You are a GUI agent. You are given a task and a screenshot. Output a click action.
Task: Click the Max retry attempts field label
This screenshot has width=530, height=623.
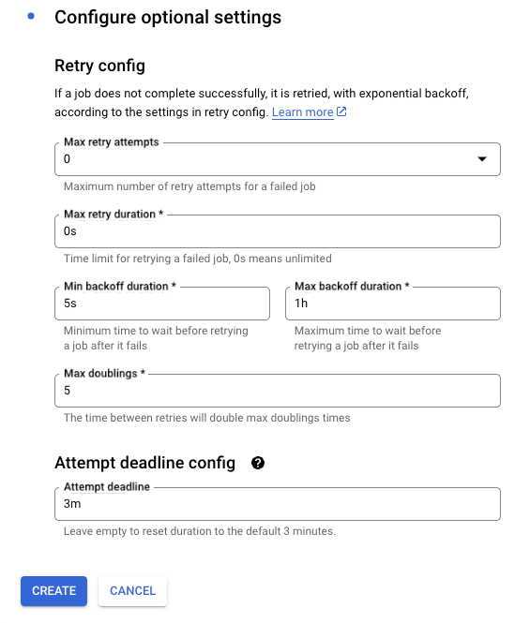pyautogui.click(x=111, y=141)
